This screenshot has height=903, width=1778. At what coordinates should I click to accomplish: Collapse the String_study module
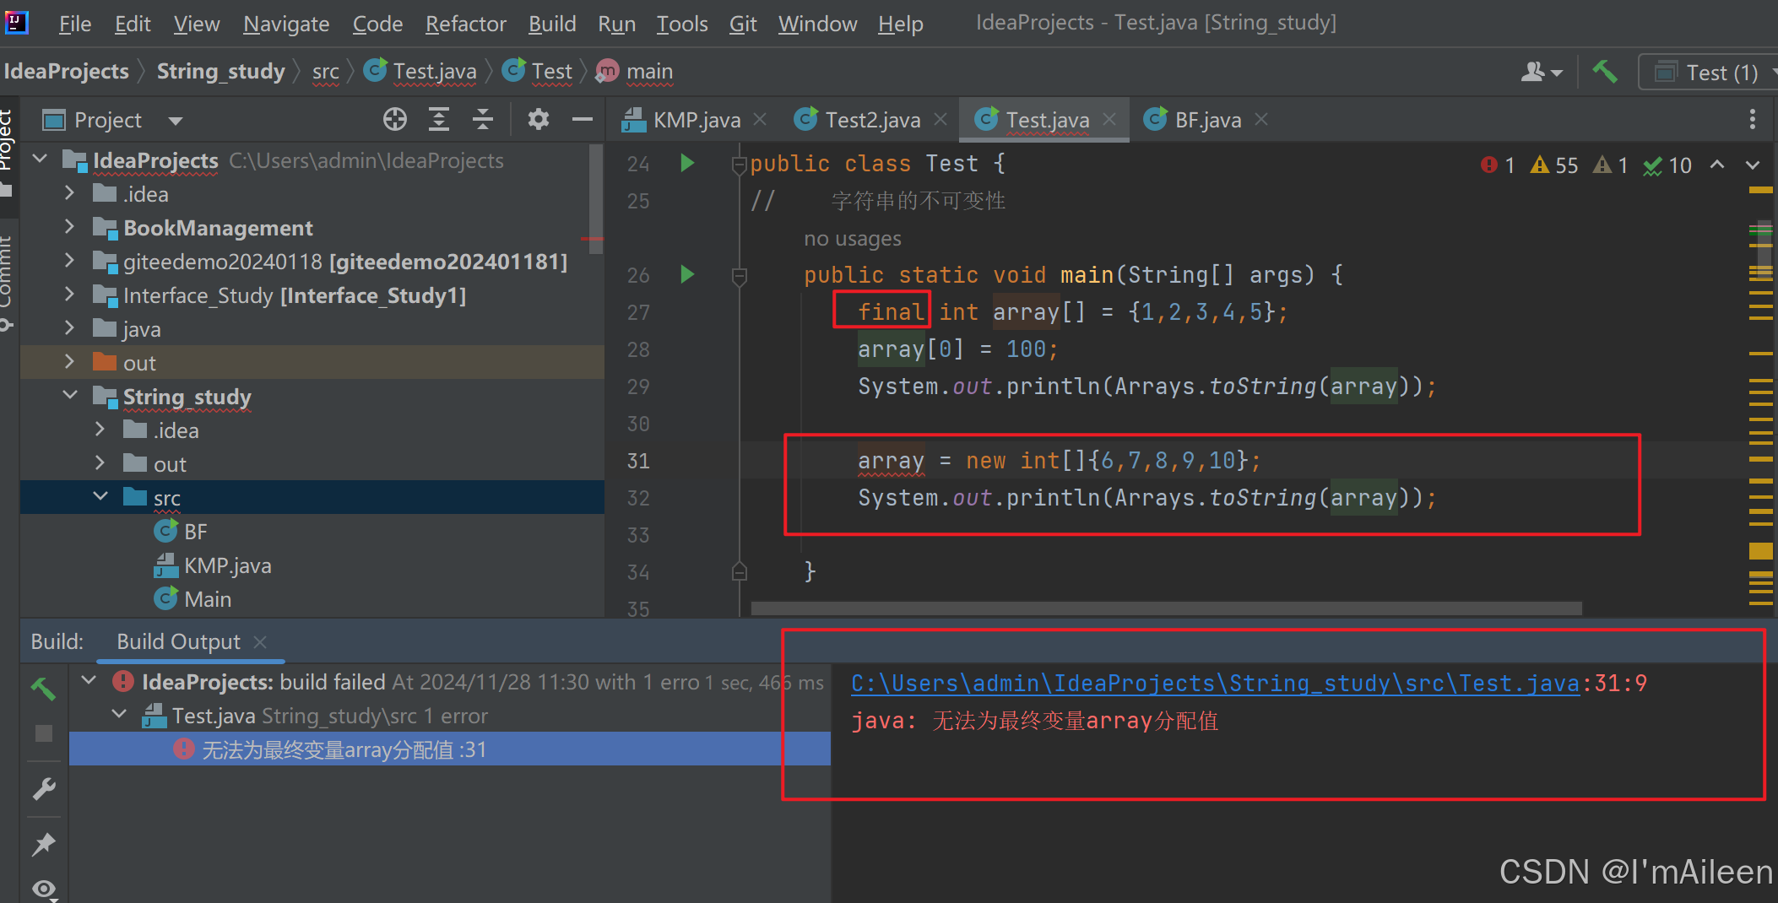point(69,395)
